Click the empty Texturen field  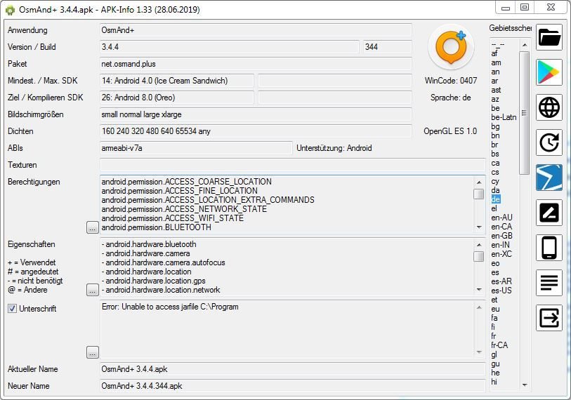click(x=292, y=165)
